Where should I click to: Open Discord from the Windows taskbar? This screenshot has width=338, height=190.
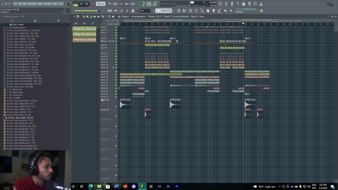pyautogui.click(x=134, y=187)
